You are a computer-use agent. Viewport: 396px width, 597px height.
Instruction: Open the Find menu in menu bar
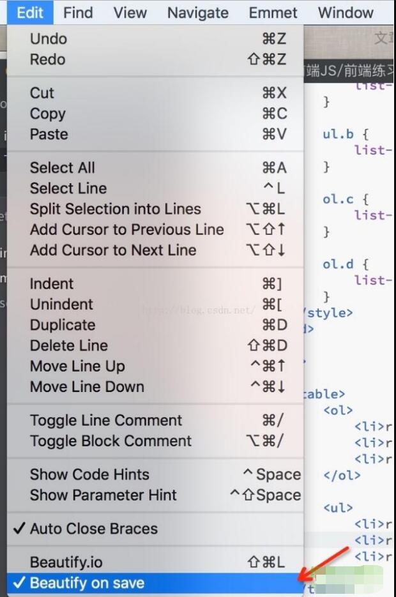point(78,12)
